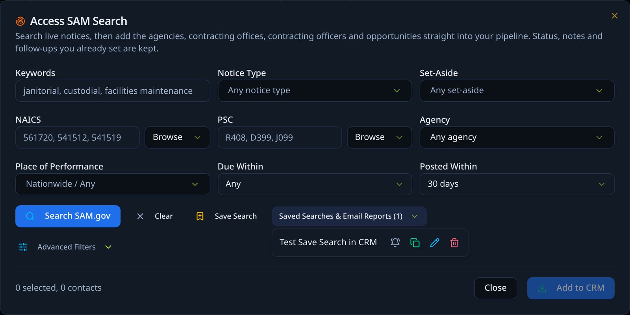630x315 pixels.
Task: Duplicate Test Save Search using the copy icon
Action: (x=415, y=243)
